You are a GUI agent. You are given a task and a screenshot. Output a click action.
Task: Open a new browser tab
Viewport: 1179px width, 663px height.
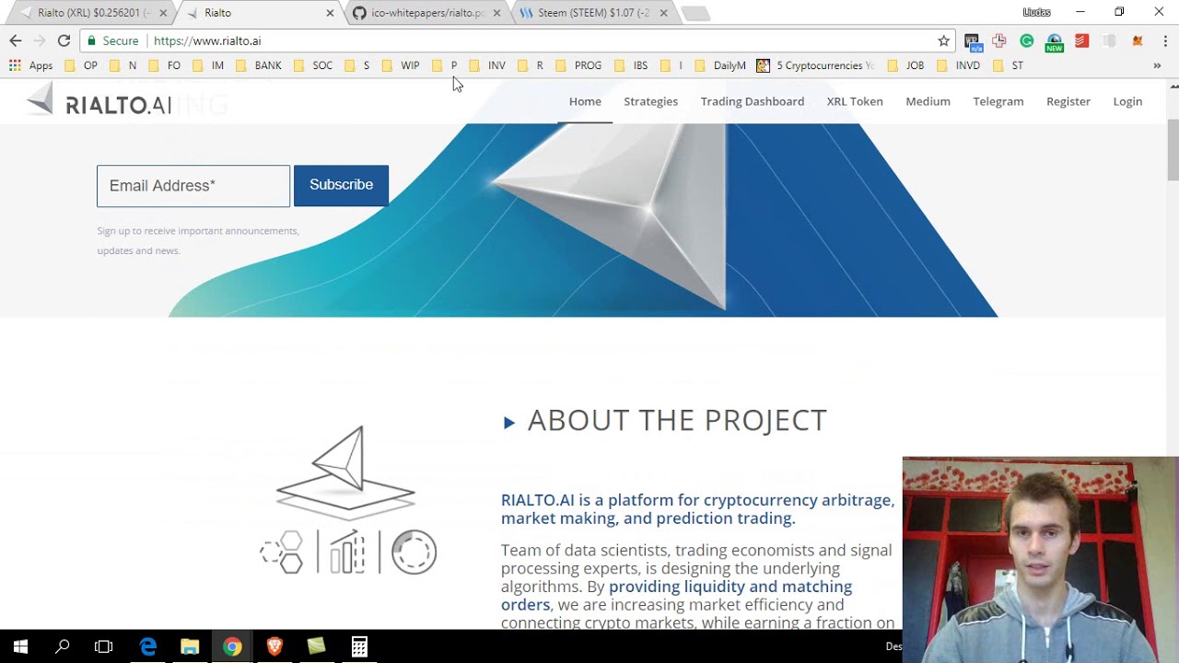(x=696, y=14)
